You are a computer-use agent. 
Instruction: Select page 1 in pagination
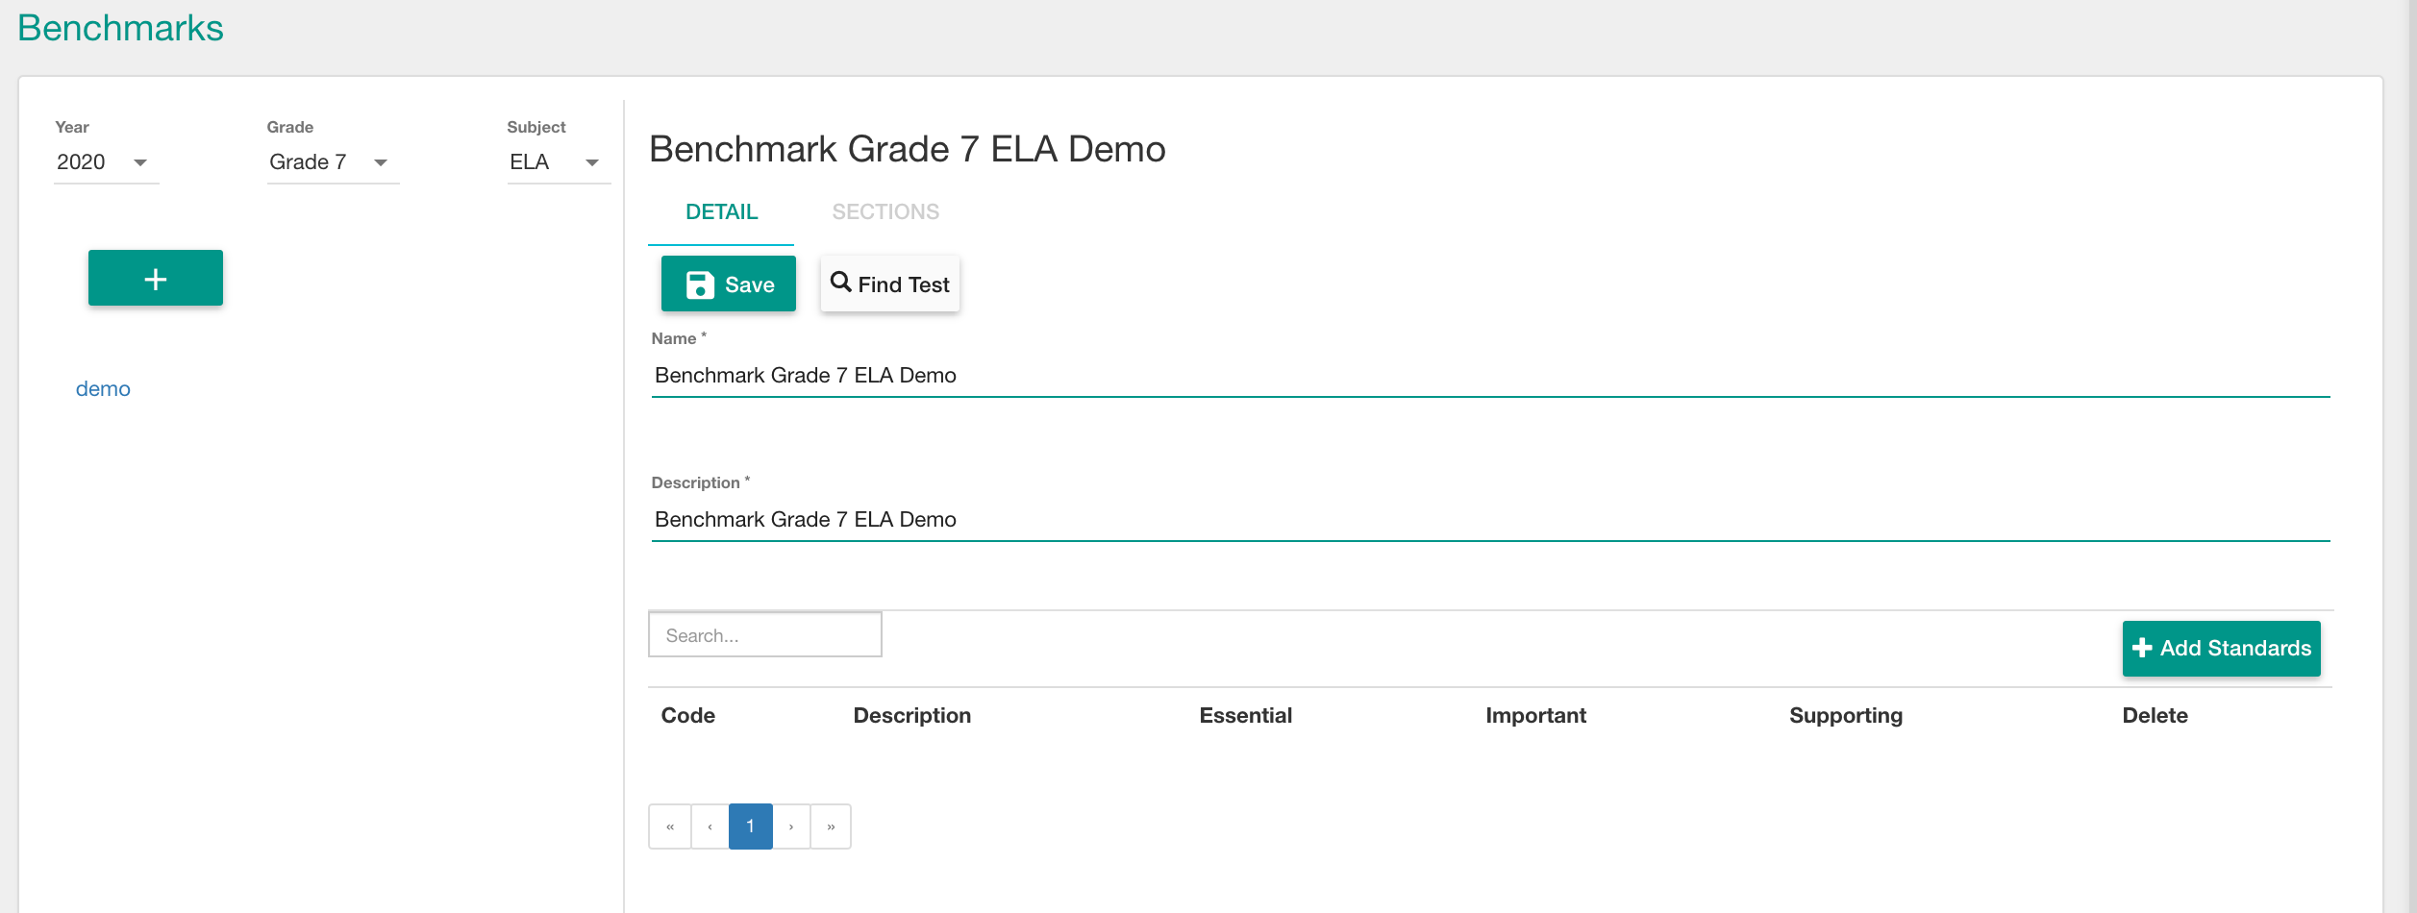pyautogui.click(x=751, y=827)
